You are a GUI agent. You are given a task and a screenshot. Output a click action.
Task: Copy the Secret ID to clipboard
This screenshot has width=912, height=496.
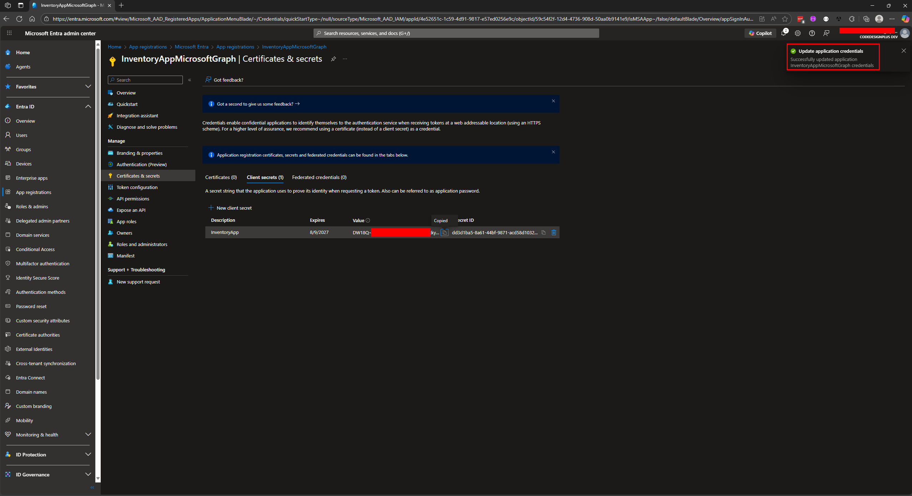coord(543,232)
